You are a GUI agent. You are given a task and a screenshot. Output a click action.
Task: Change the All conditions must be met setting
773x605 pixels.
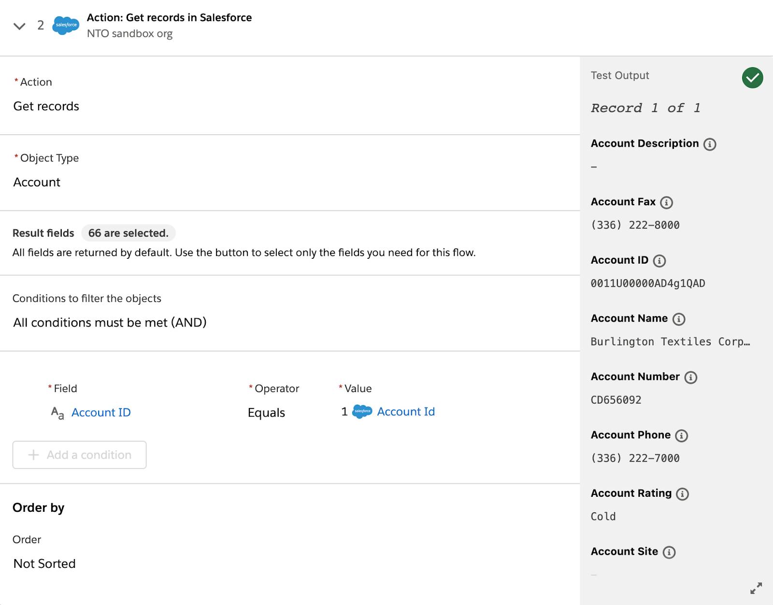(110, 323)
